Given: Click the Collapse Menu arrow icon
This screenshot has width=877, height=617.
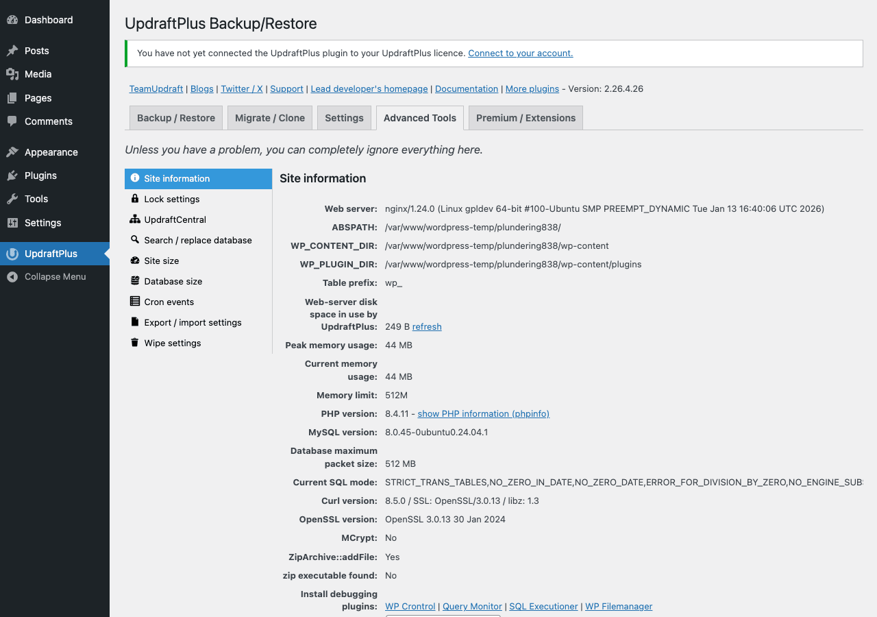Looking at the screenshot, I should (x=12, y=277).
